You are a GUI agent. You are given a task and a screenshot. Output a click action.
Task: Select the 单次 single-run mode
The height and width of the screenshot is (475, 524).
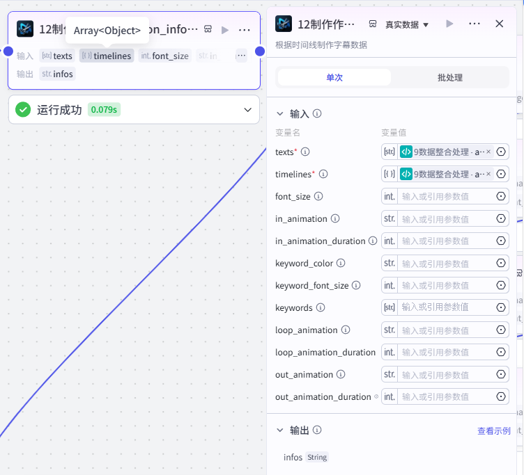334,77
